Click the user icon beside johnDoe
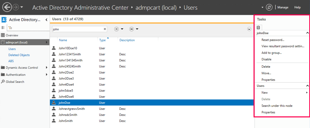Image resolution: width=310 pixels, height=128 pixels. [x=53, y=103]
